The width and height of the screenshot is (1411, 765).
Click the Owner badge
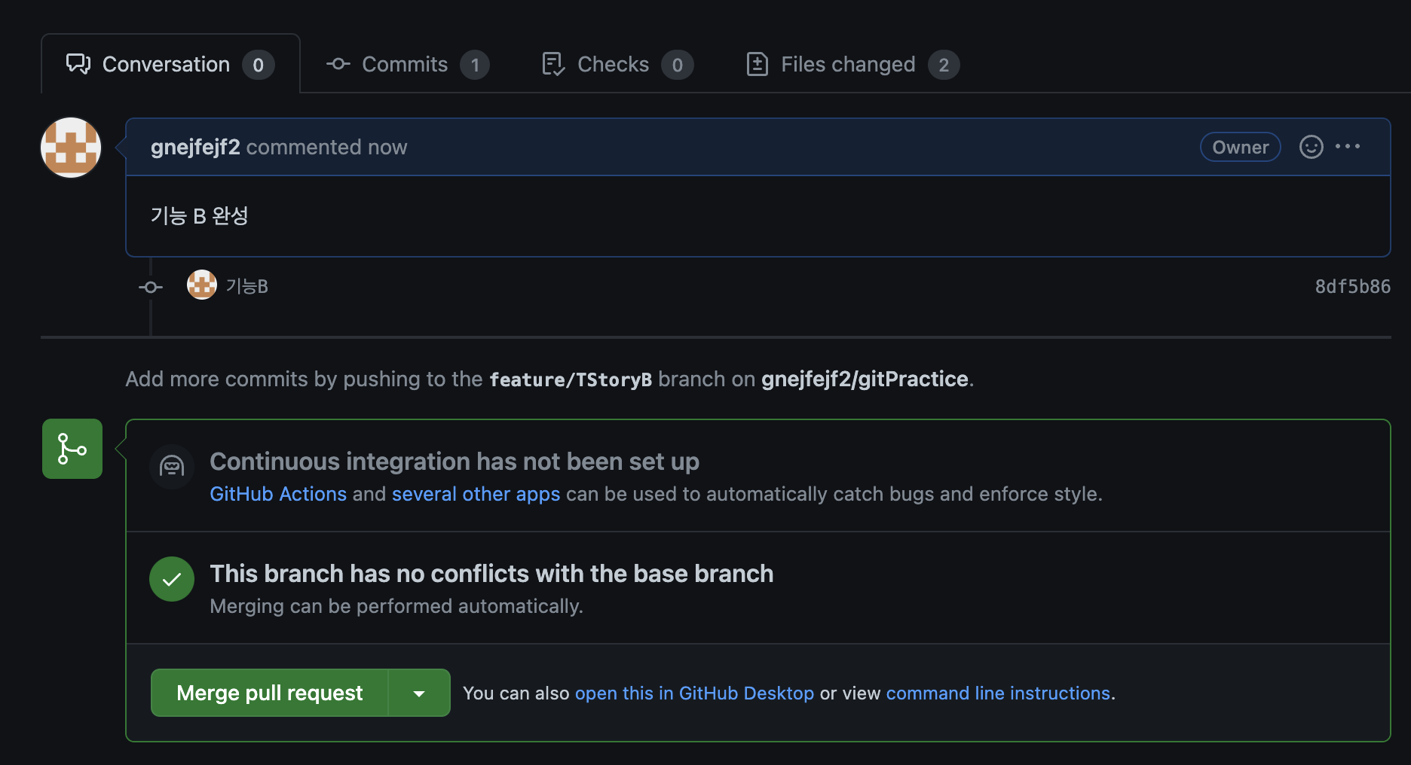point(1240,147)
